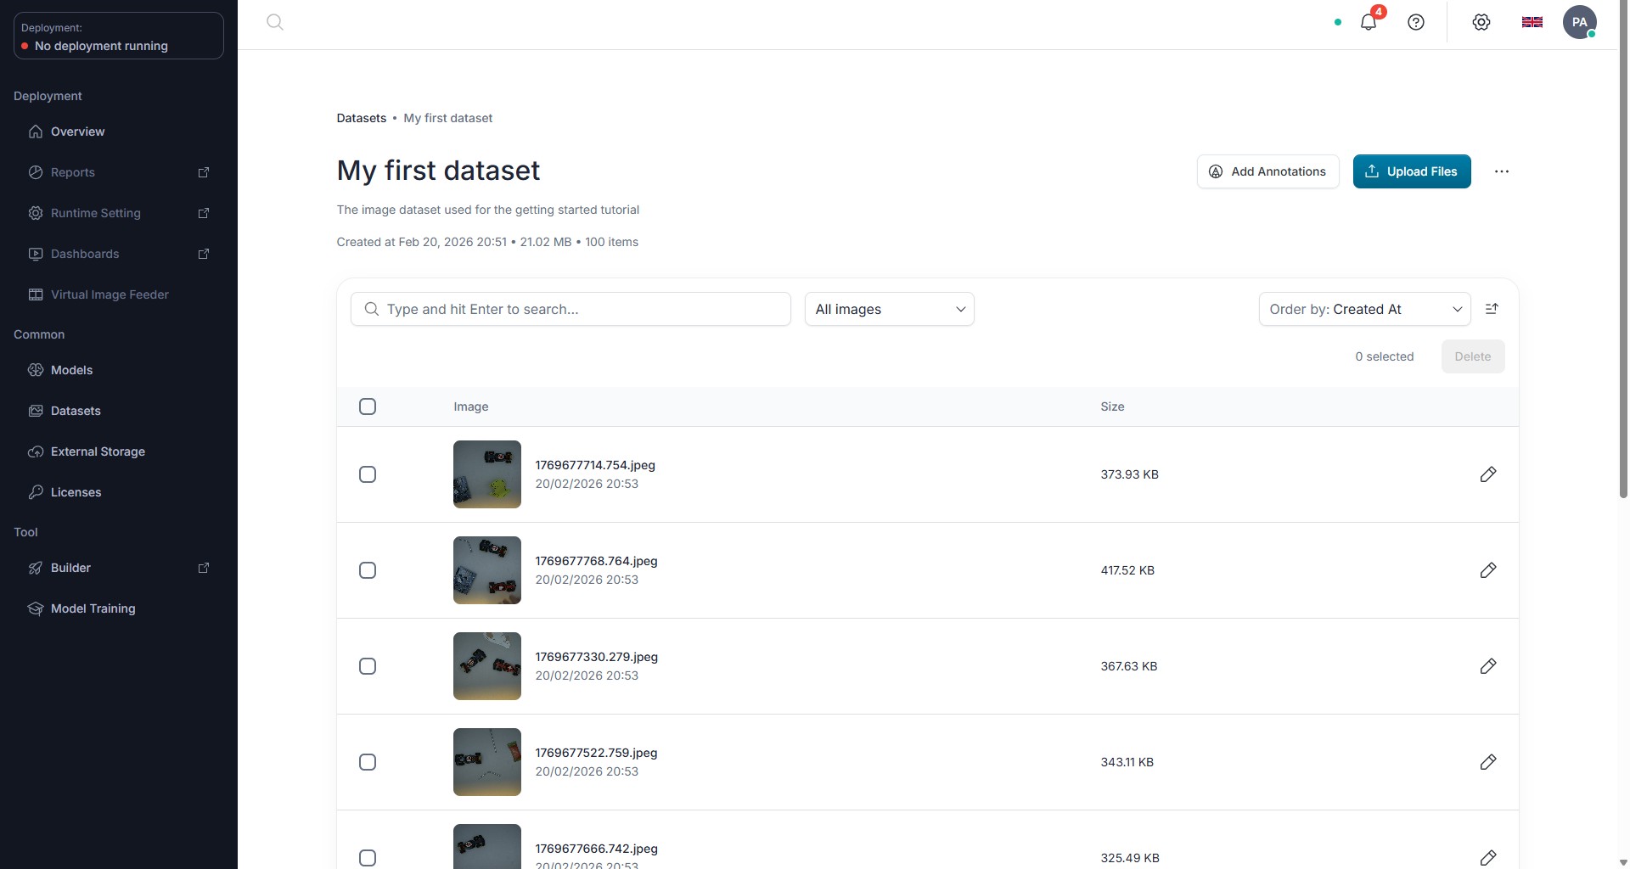Open the help question mark icon
This screenshot has width=1630, height=869.
pos(1416,23)
